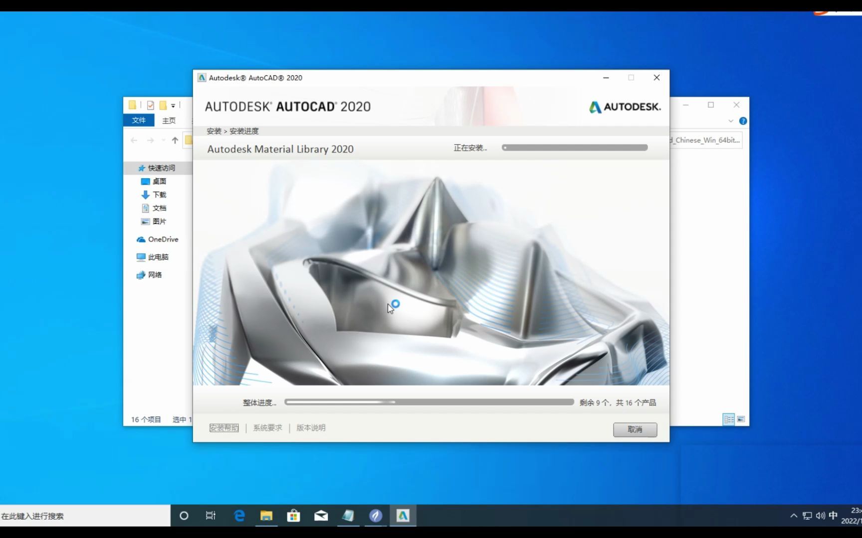Select 桌面 in Explorer sidebar
Image resolution: width=862 pixels, height=538 pixels.
pyautogui.click(x=153, y=181)
